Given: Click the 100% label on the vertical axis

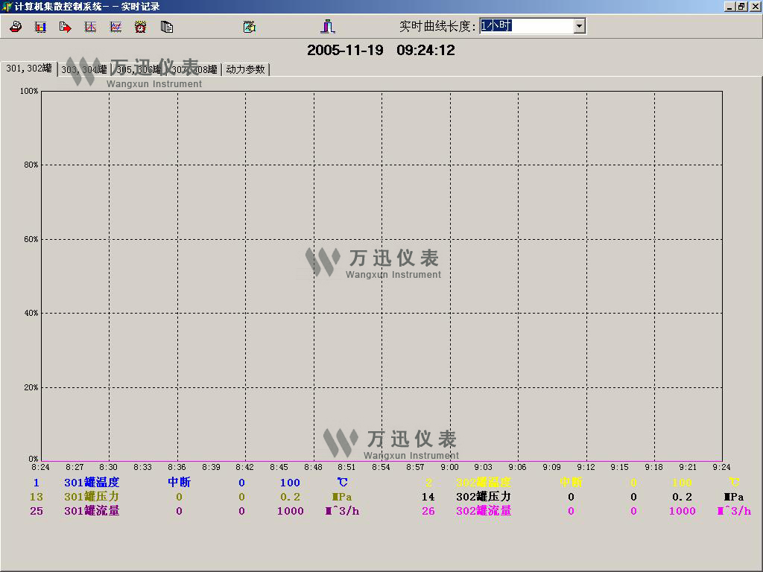Looking at the screenshot, I should [x=29, y=91].
